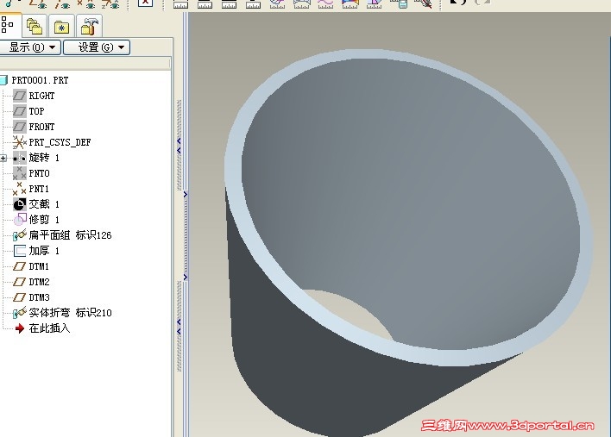
Task: Select the RIGHT datum plane
Action: [x=34, y=96]
